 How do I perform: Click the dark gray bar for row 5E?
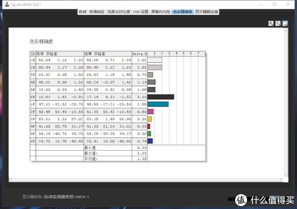click(151, 89)
